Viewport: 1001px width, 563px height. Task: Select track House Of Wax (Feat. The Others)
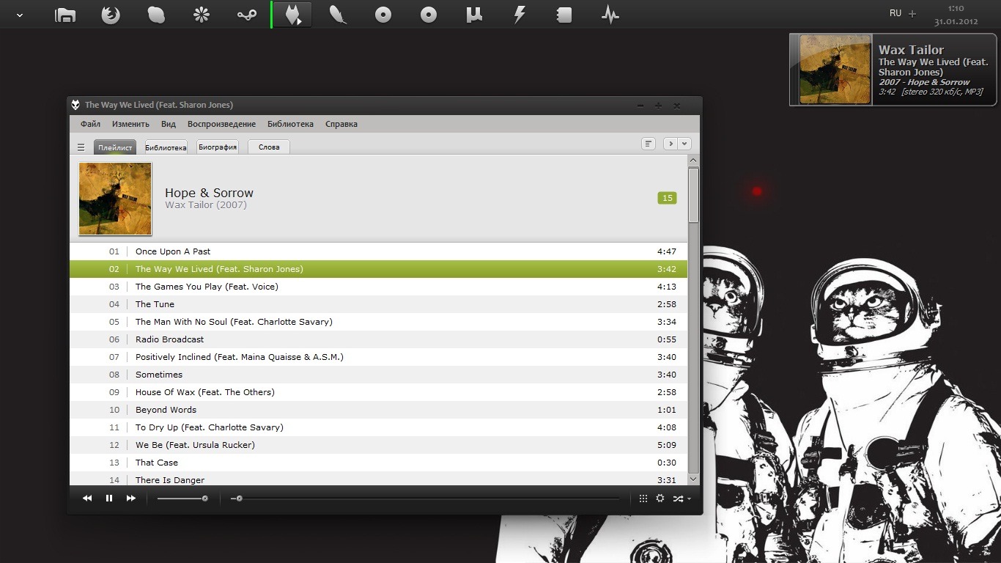[x=378, y=392]
